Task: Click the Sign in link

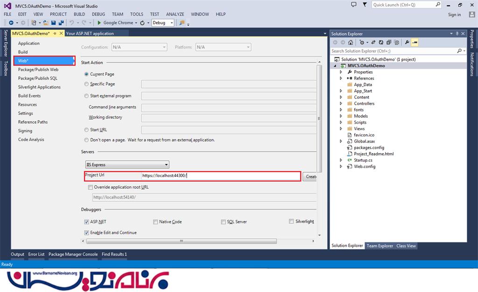Action: [x=454, y=14]
